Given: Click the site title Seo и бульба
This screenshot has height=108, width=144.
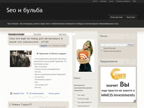Looking at the screenshot, I should (x=24, y=10).
